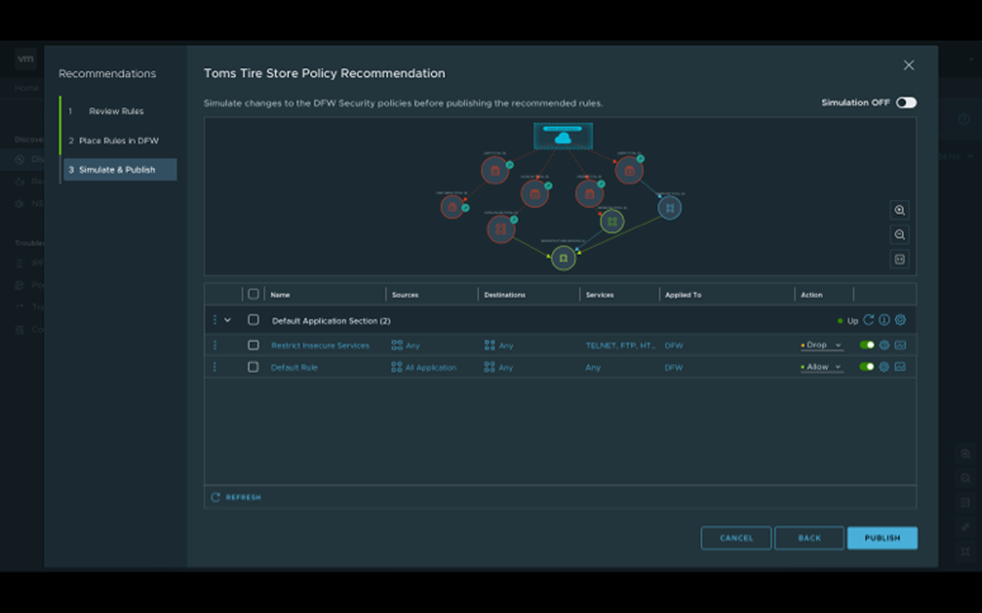Select the green group node in topology
The width and height of the screenshot is (982, 613).
(612, 221)
